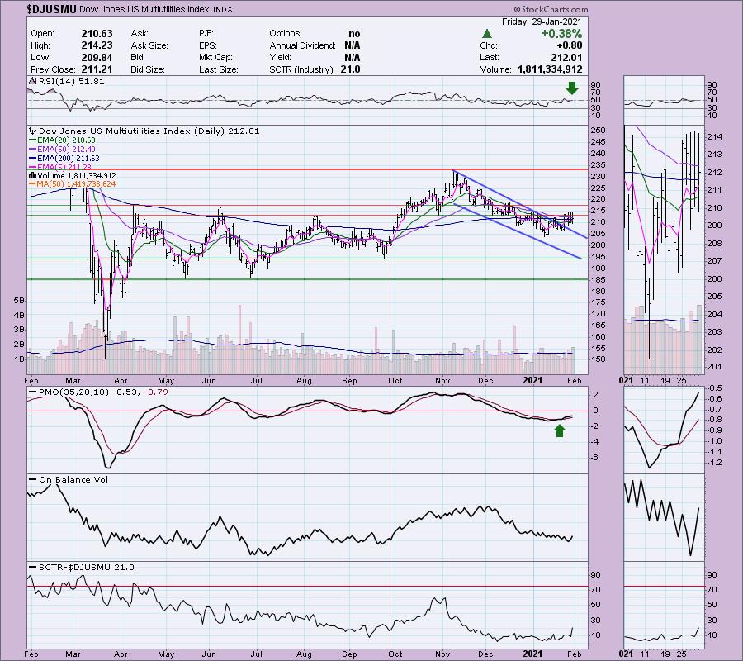
Task: Select the Dow Jones US Multiutilities Index title
Action: 146,9
